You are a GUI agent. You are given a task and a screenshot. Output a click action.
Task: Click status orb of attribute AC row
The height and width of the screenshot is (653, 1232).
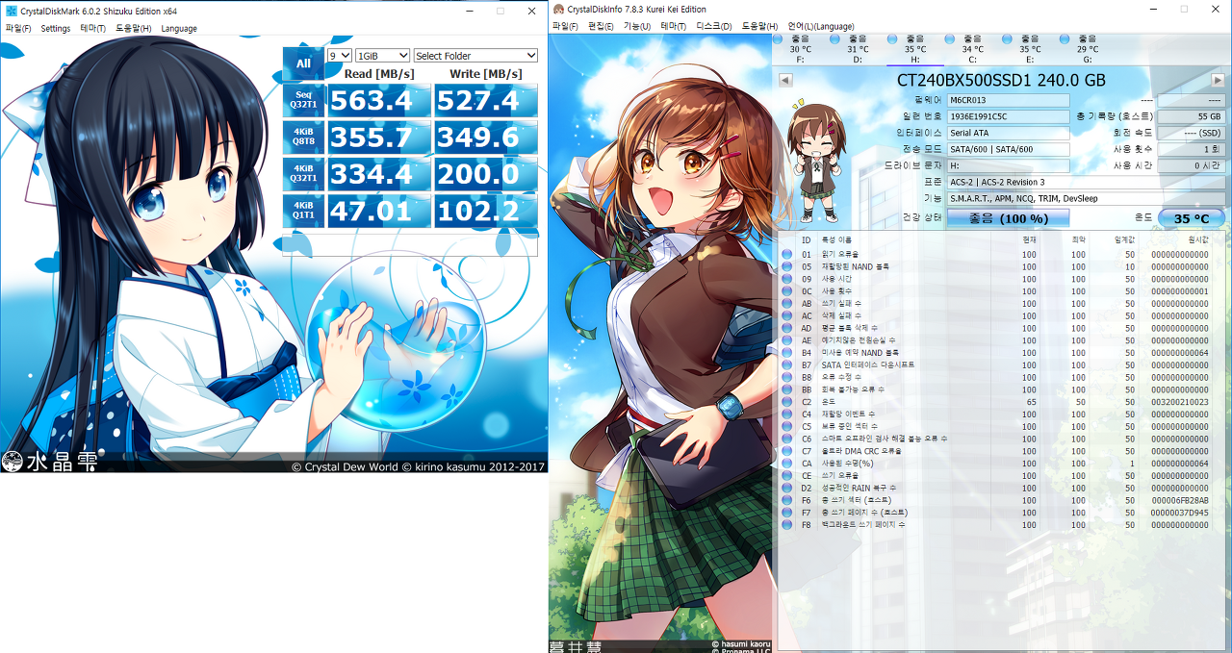click(786, 315)
